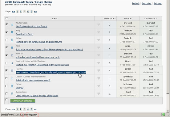This screenshot has height=117, width=170.
Task: Click heart icon for Administrator approving new users
Action: pos(99,78)
